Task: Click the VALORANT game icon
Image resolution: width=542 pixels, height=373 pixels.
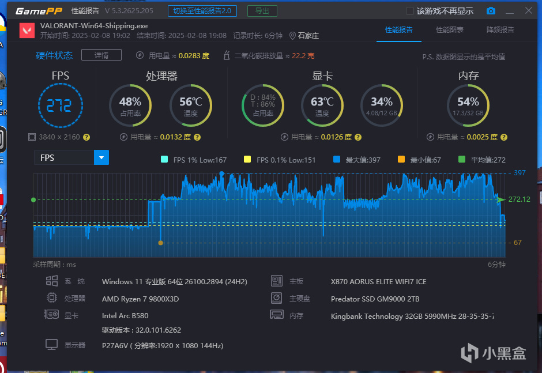Action: point(27,31)
